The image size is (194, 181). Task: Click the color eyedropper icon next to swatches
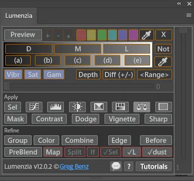[x=146, y=35]
